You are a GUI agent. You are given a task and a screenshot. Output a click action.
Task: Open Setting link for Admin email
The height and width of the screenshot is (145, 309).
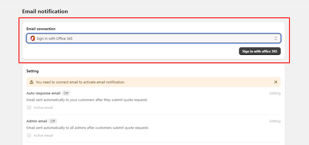275,121
